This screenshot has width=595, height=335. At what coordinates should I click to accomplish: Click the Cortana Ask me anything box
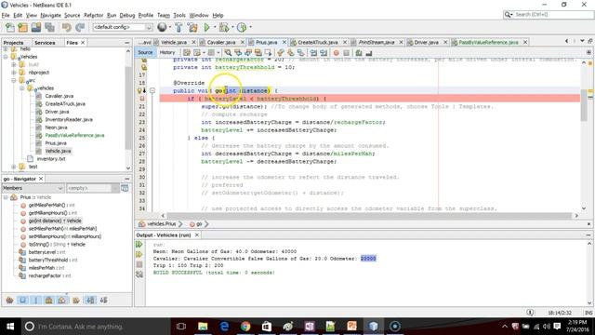point(95,327)
